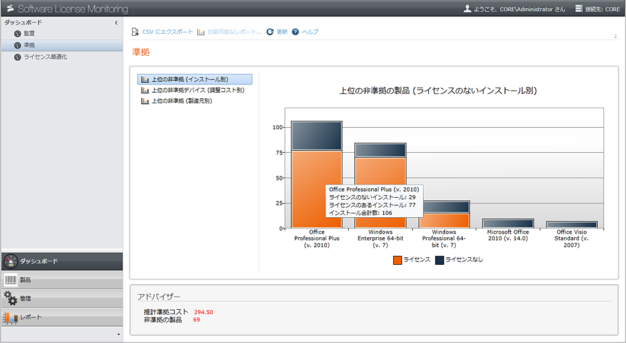This screenshot has width=626, height=343.
Task: Click the 非準拠の製品 value 69
Action: (x=197, y=320)
